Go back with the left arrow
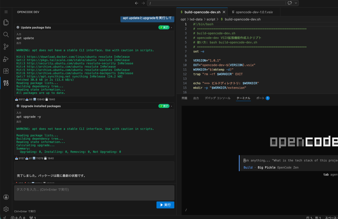The width and height of the screenshot is (338, 219). tap(137, 3)
